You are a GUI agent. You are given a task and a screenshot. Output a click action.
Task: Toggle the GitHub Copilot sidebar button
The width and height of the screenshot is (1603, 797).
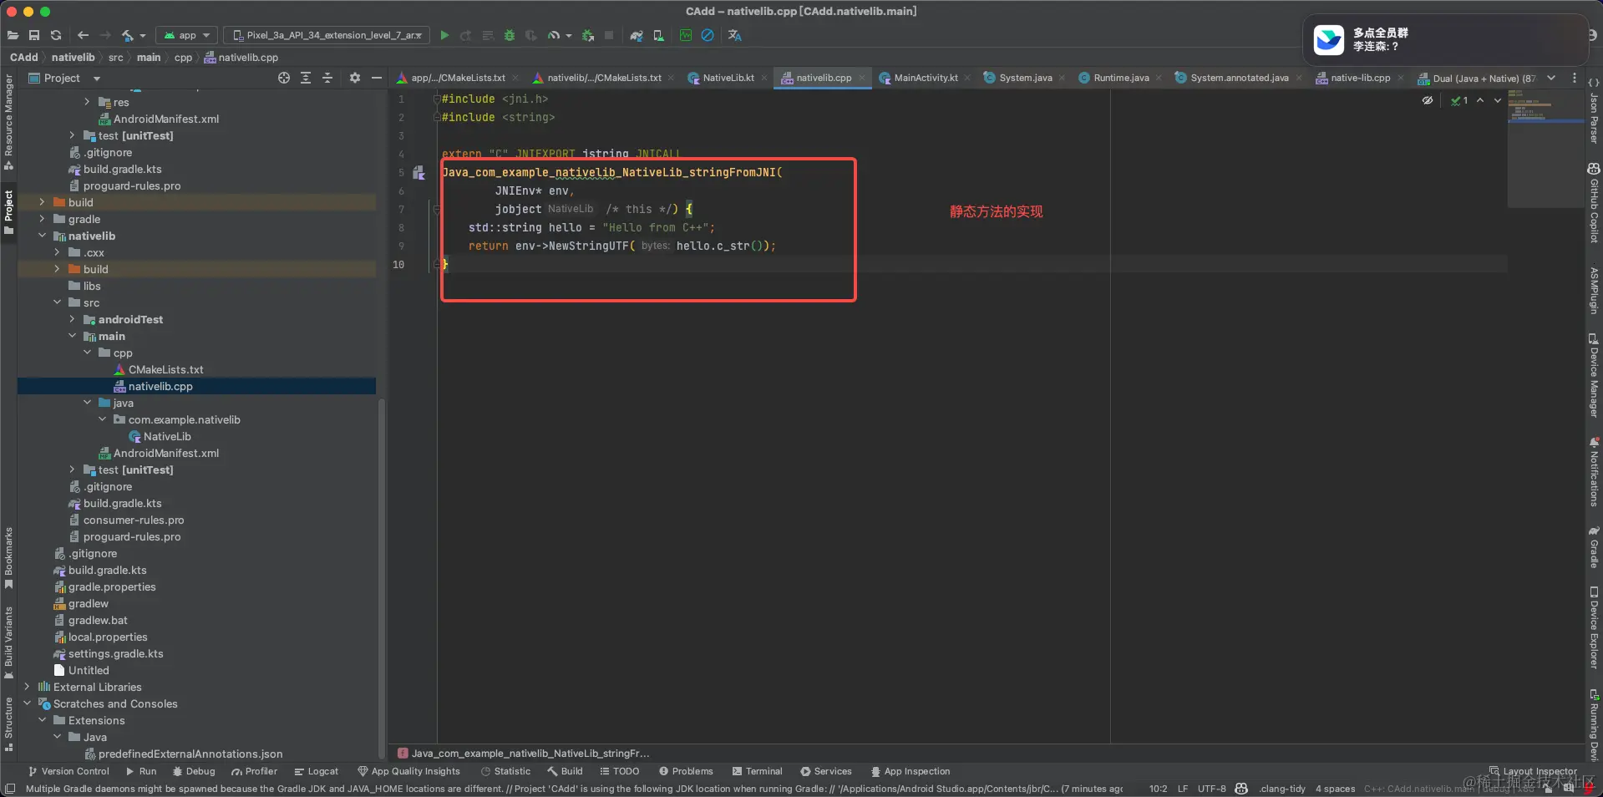1594,203
